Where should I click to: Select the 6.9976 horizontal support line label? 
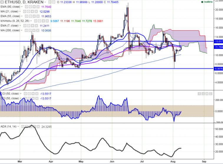tap(218, 68)
